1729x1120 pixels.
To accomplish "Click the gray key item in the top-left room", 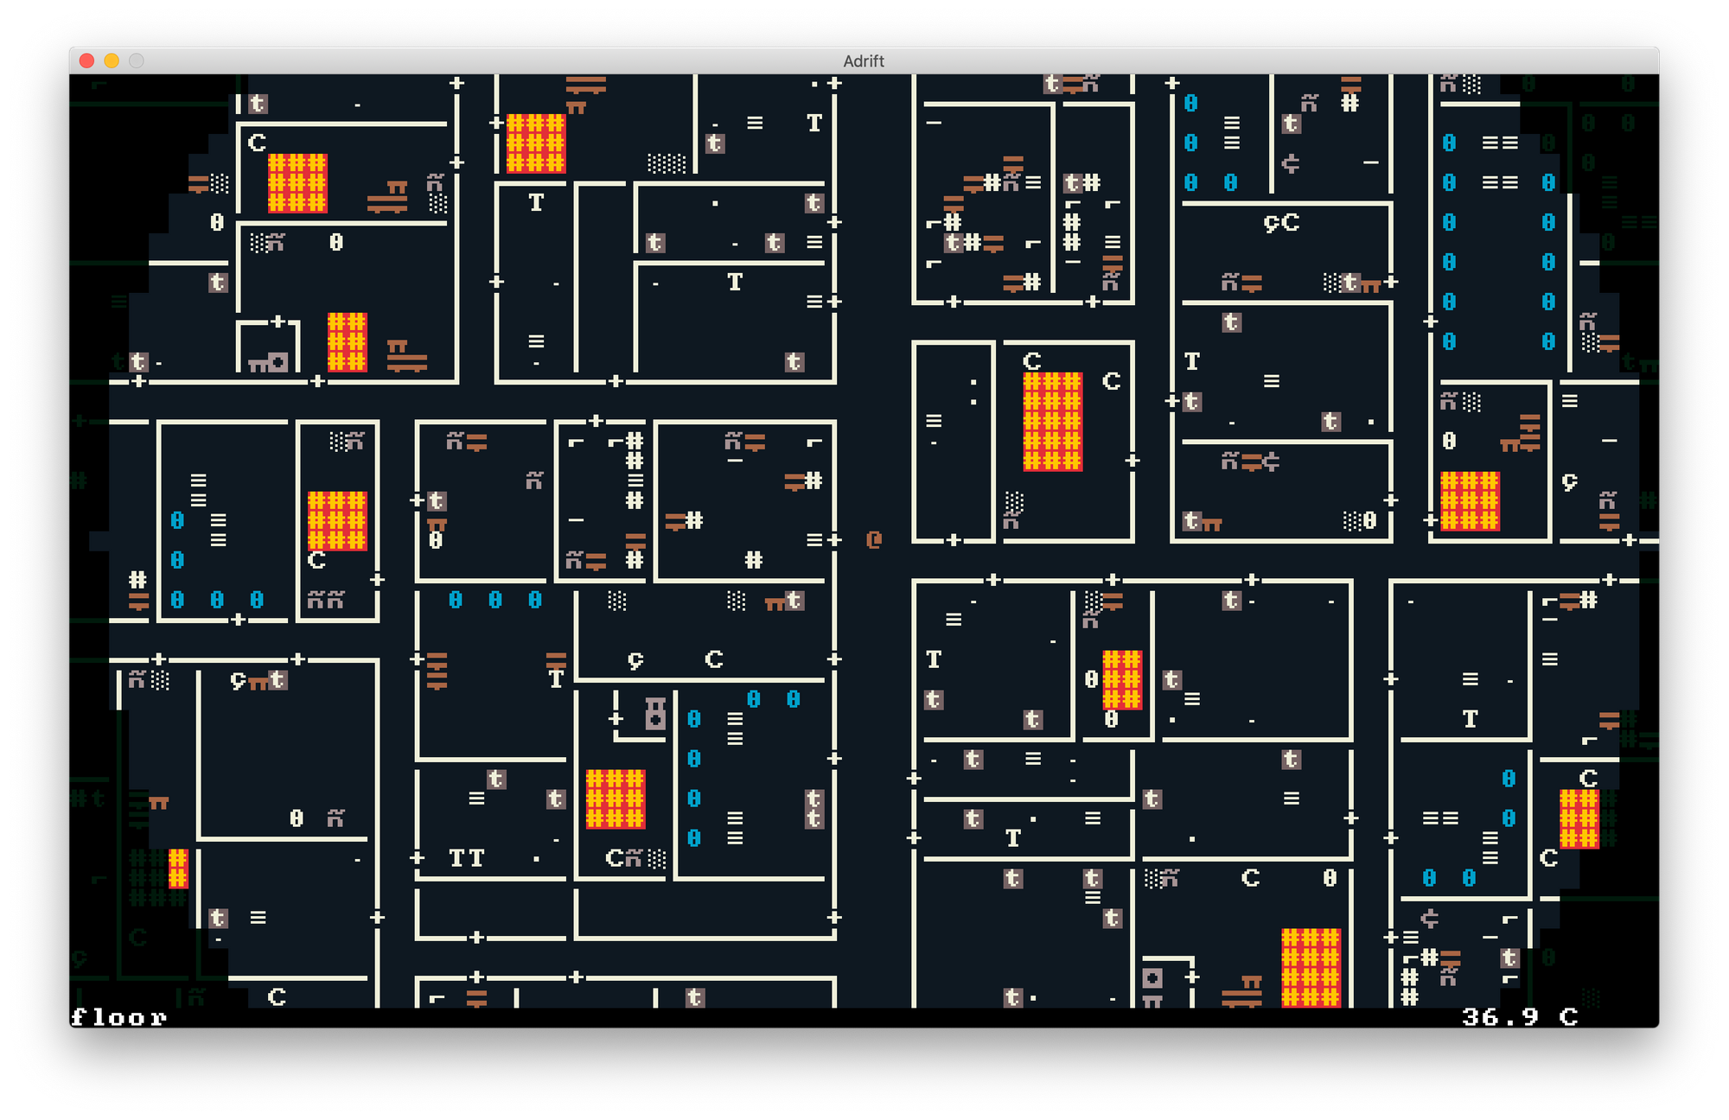I will tap(270, 361).
